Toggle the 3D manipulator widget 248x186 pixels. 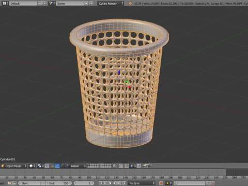pyautogui.click(x=53, y=166)
